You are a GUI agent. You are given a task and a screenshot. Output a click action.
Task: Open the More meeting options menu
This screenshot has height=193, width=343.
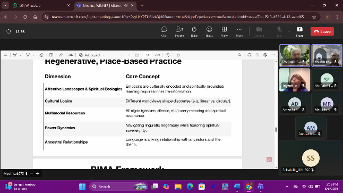(239, 31)
